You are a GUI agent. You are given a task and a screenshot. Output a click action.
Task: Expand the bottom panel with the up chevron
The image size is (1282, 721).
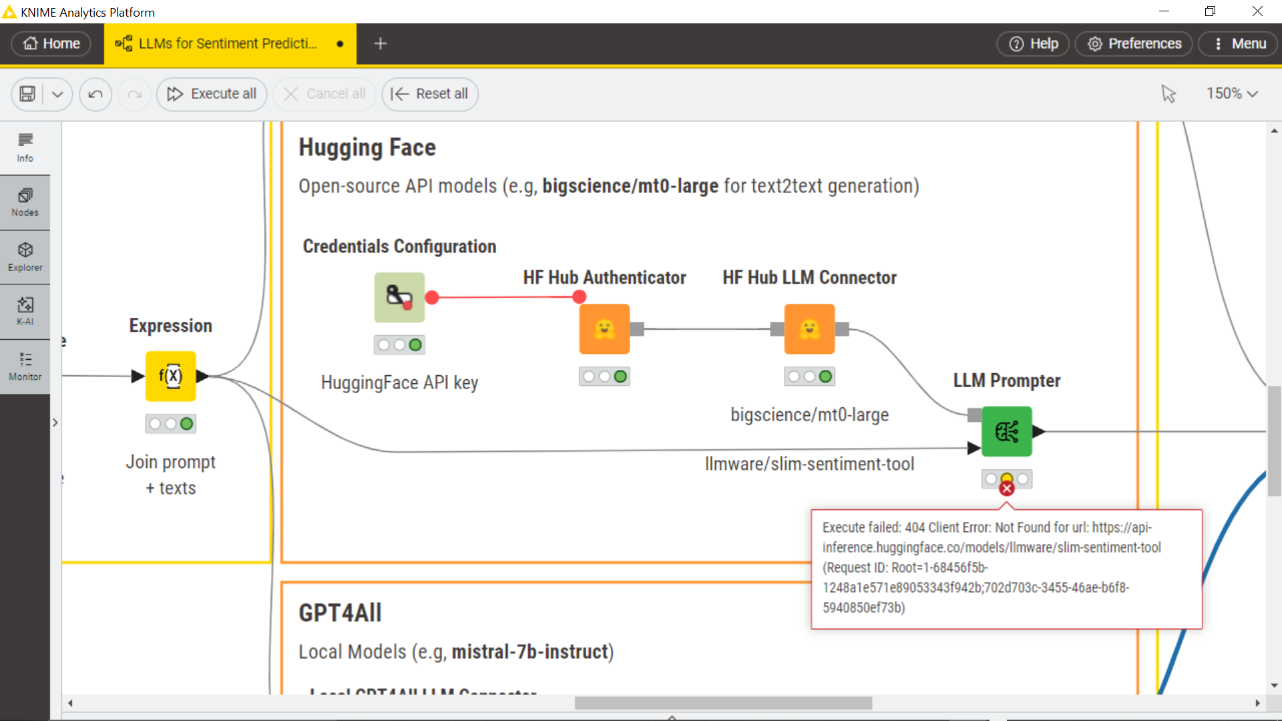[x=672, y=718]
